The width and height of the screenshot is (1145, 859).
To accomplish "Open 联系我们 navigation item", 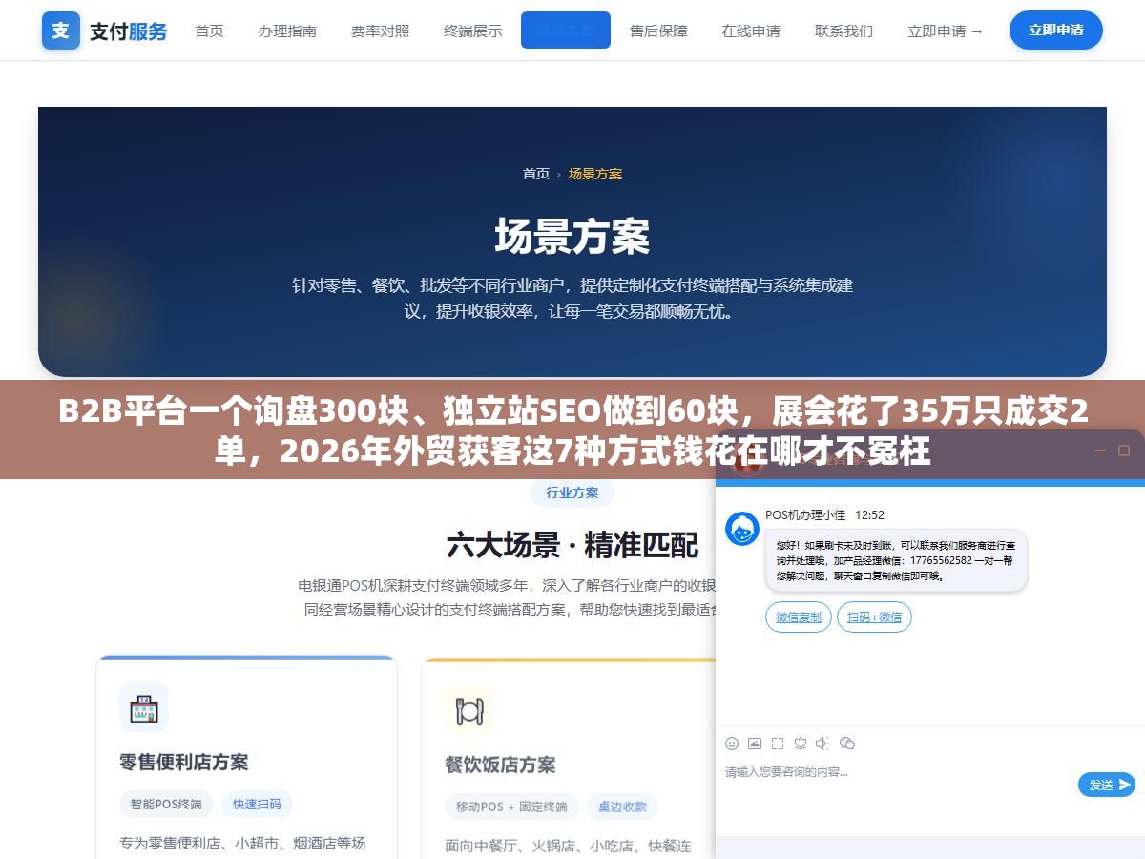I will click(x=843, y=31).
